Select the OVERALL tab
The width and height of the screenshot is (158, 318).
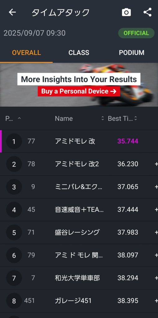coord(26,53)
